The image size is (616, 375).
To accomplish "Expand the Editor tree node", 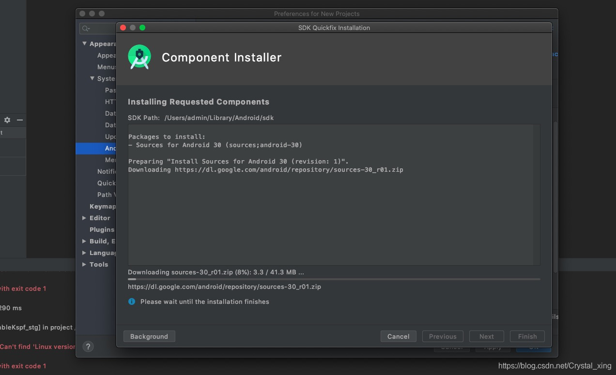I will point(84,218).
